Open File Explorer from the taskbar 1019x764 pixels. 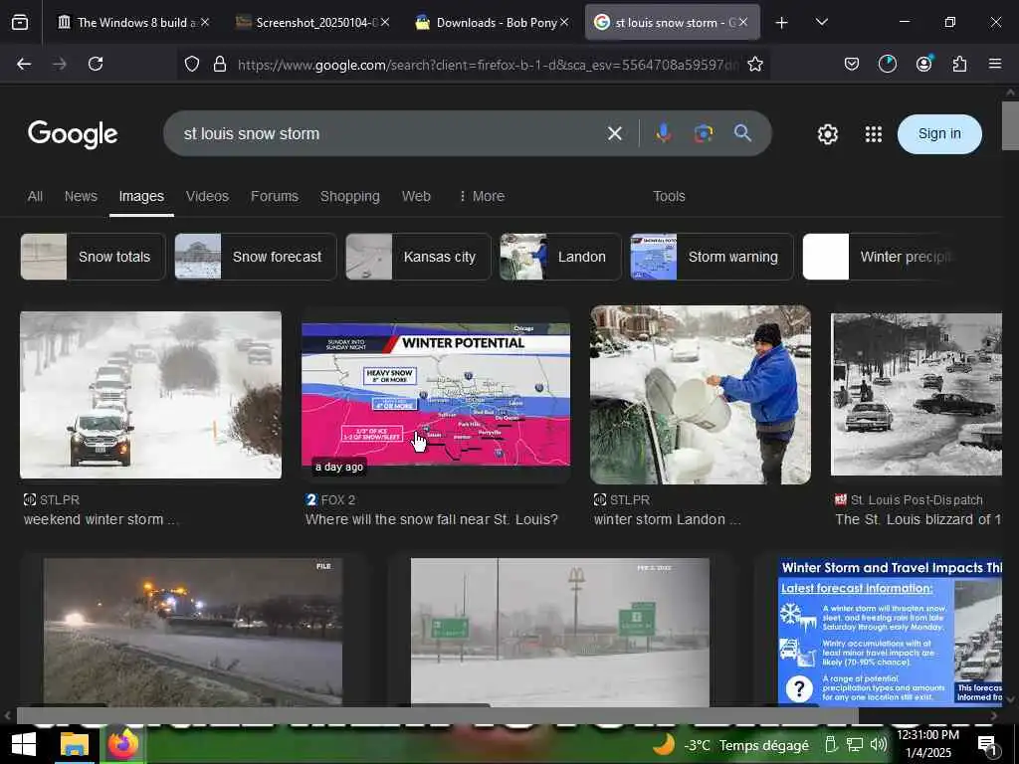click(75, 744)
